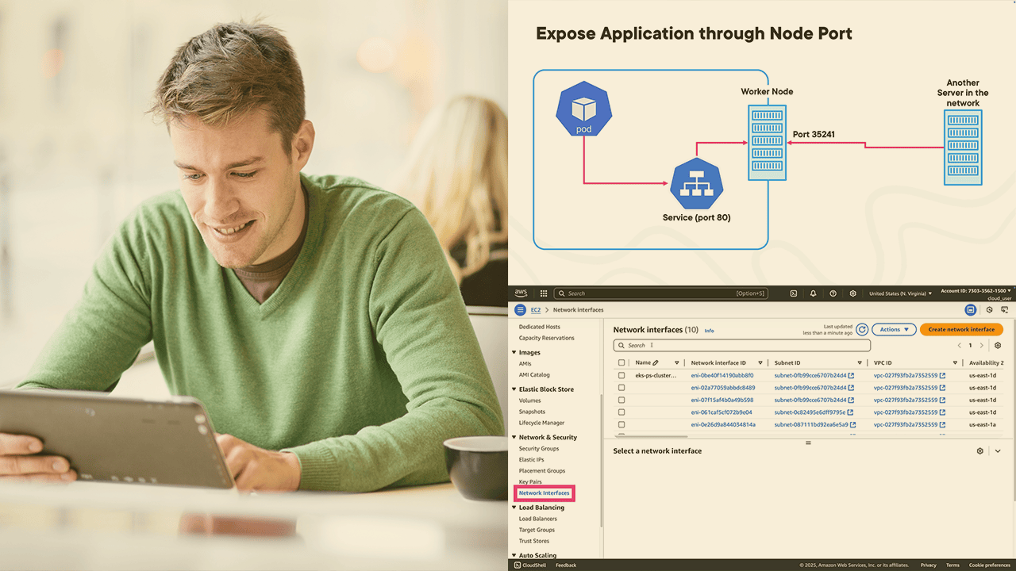Click the Service port 80 icon

(x=696, y=184)
